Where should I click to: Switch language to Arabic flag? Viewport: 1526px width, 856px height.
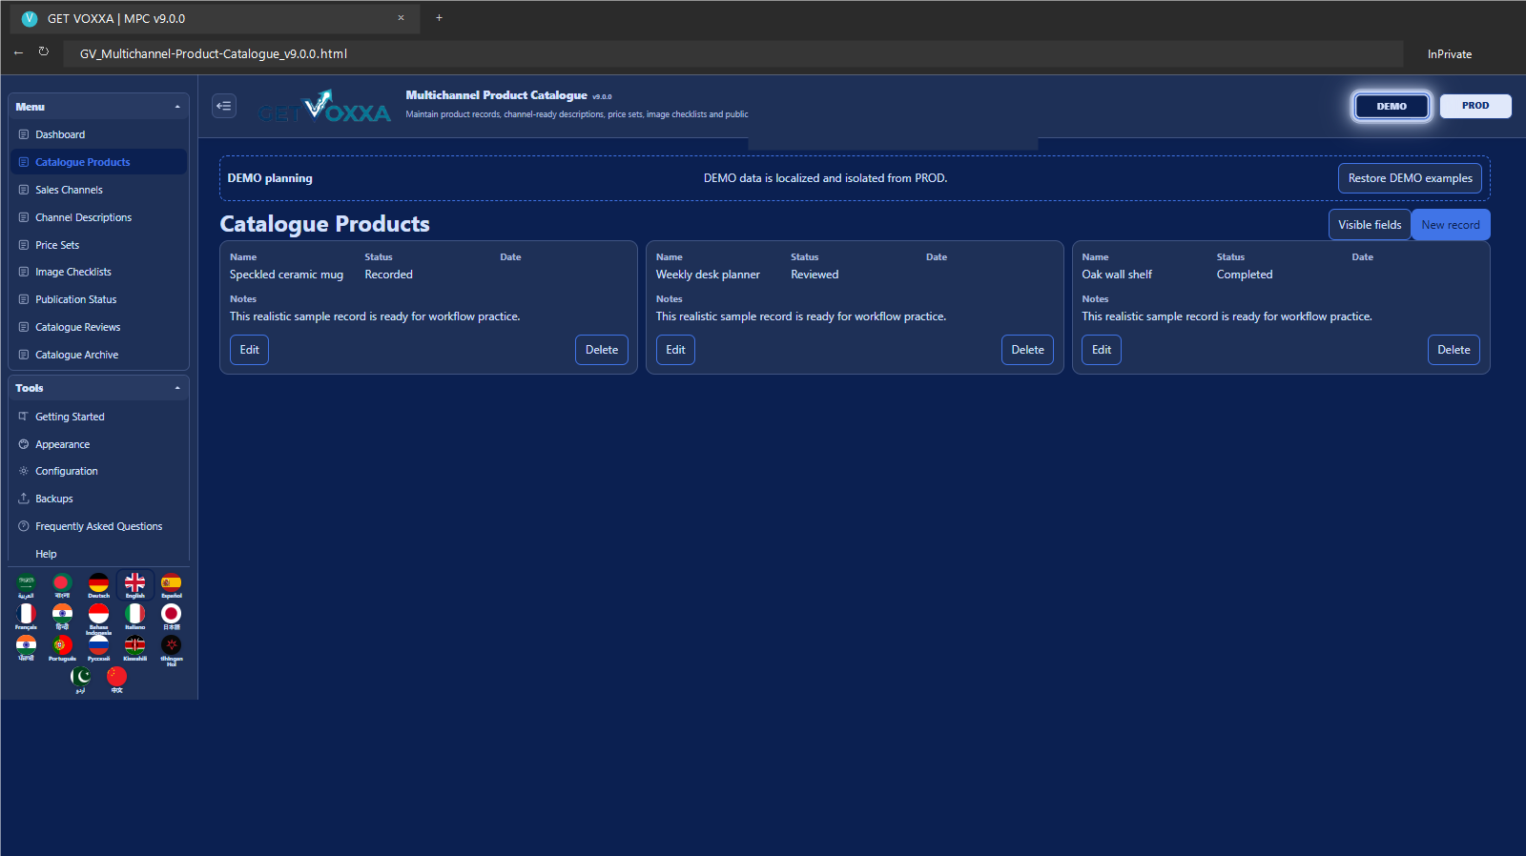26,586
